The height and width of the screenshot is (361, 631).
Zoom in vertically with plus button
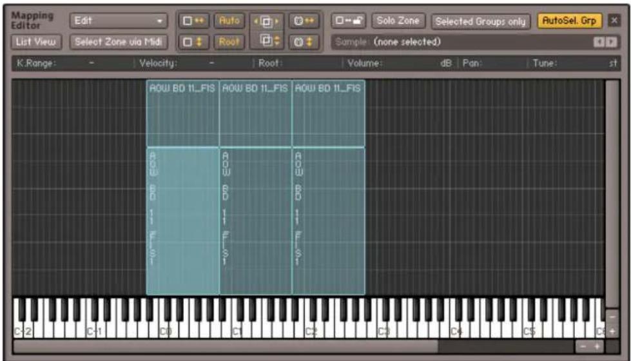[x=612, y=331]
